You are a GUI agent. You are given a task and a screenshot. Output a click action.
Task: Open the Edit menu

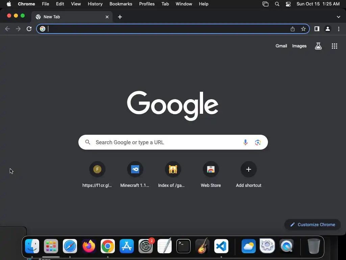pos(60,4)
